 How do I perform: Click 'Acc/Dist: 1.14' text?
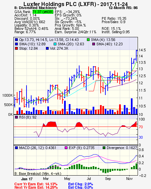coord(25,15)
